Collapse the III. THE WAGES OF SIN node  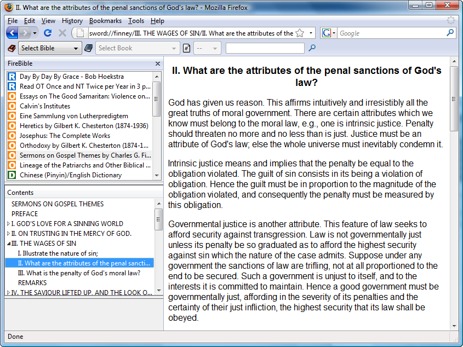(x=8, y=244)
